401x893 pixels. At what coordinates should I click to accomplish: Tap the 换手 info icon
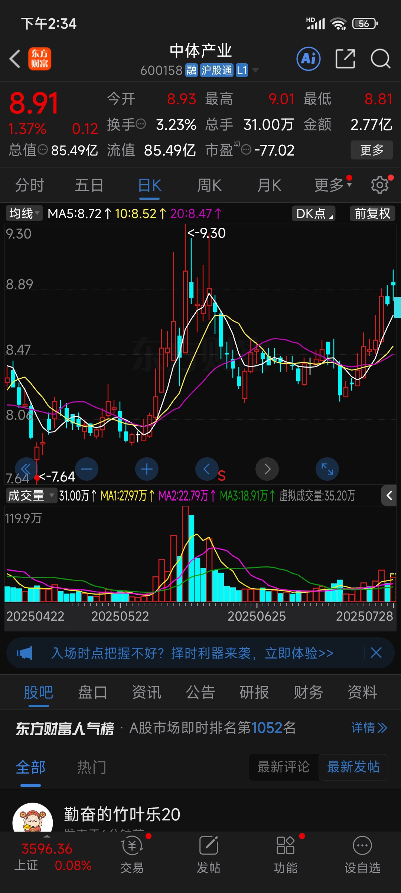click(141, 124)
